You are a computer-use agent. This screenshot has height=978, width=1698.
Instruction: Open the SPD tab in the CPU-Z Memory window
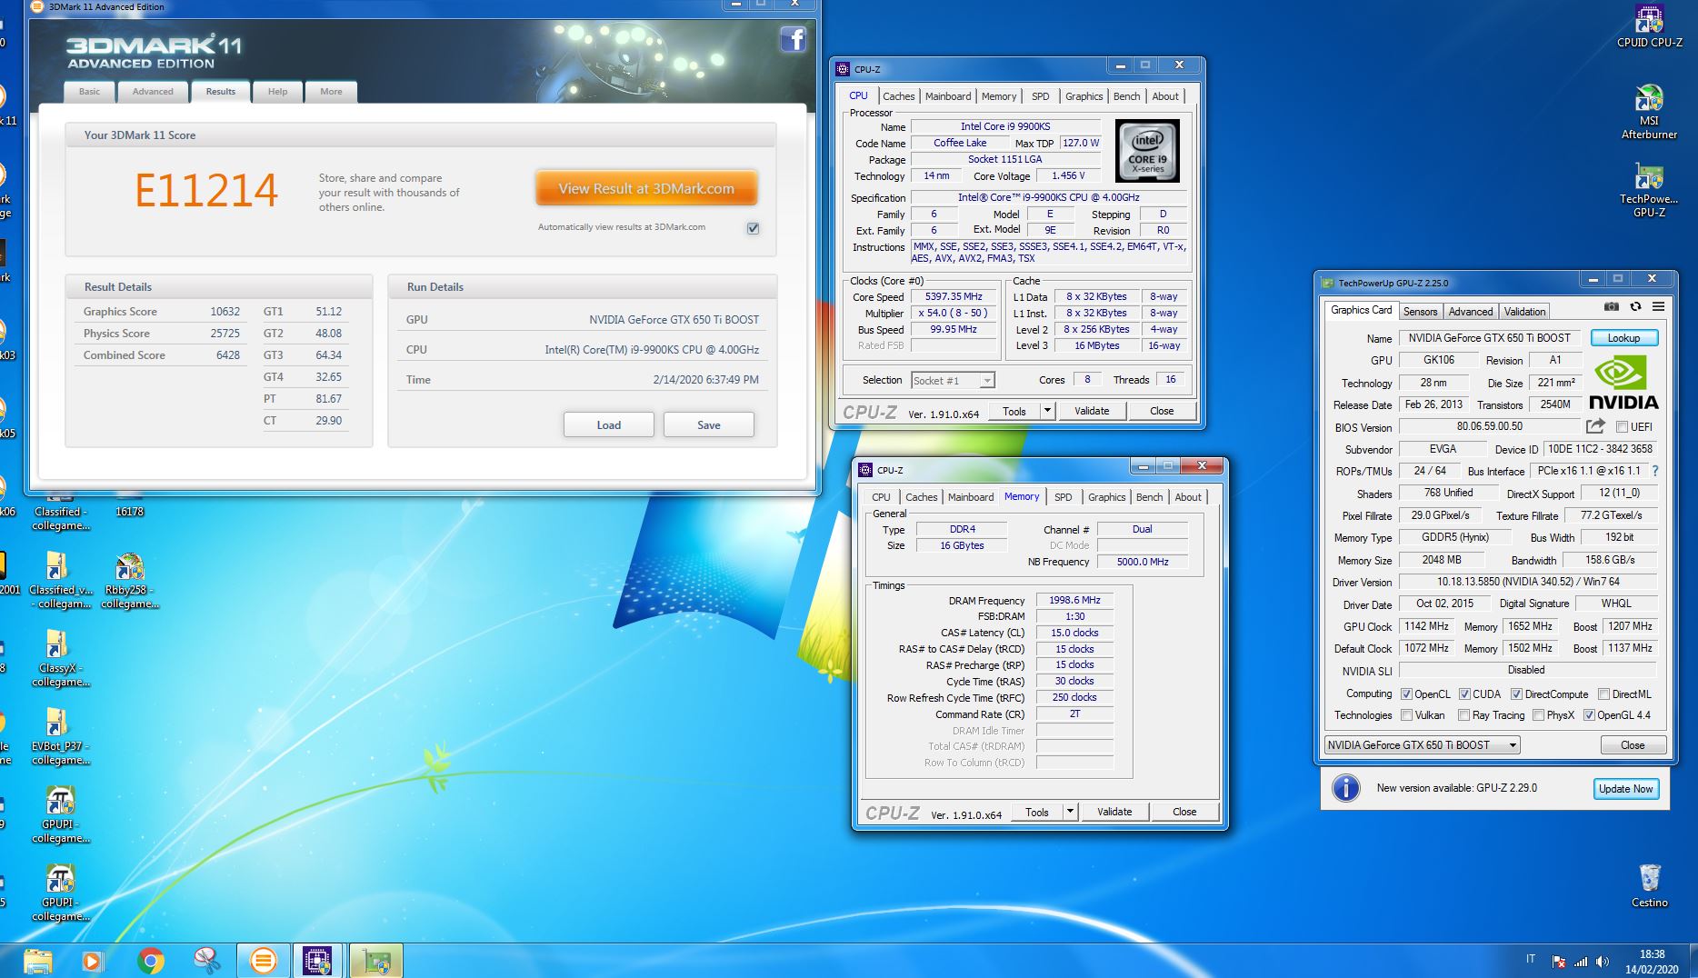click(x=1063, y=497)
